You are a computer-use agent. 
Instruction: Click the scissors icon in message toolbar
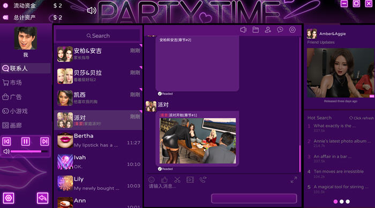point(177,180)
